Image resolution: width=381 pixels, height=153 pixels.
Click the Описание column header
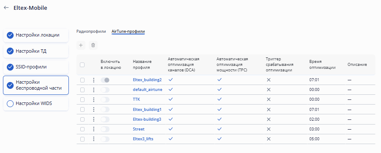click(357, 65)
